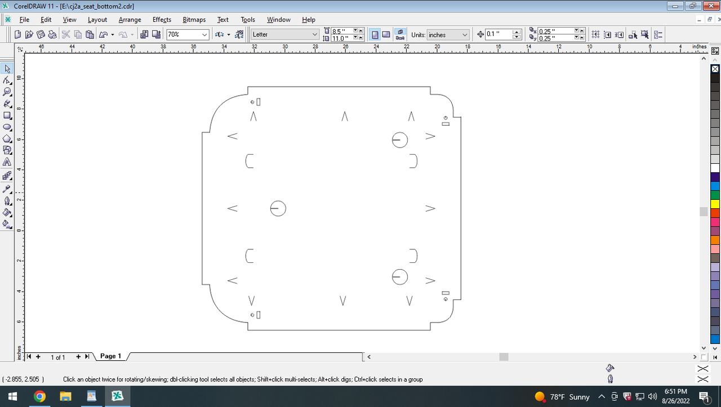The width and height of the screenshot is (721, 407).
Task: Toggle Snap to Grid
Action: coord(596,34)
